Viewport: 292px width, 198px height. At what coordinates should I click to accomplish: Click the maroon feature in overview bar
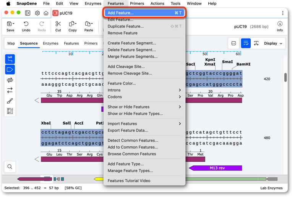point(35,179)
